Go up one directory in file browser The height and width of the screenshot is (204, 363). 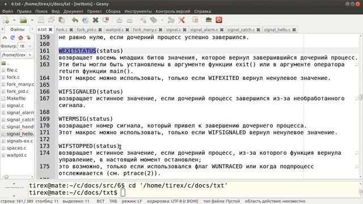point(5,38)
